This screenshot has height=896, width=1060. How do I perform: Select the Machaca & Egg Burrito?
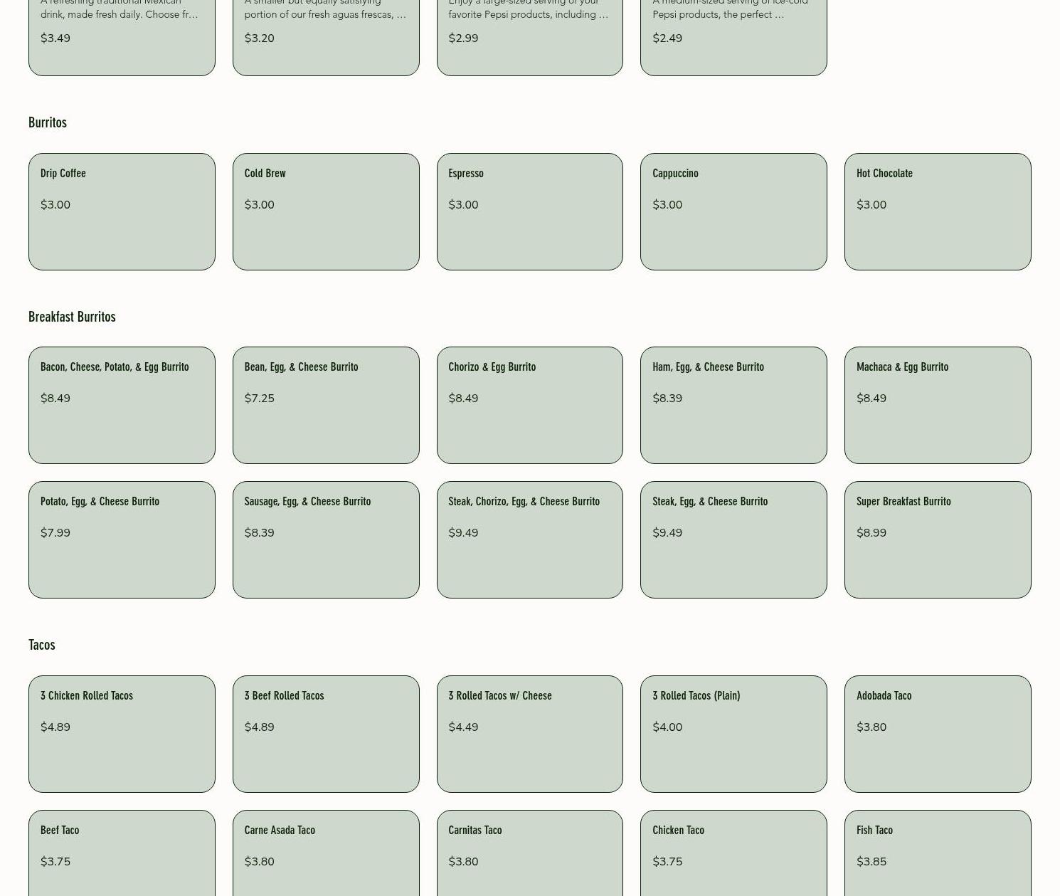938,405
